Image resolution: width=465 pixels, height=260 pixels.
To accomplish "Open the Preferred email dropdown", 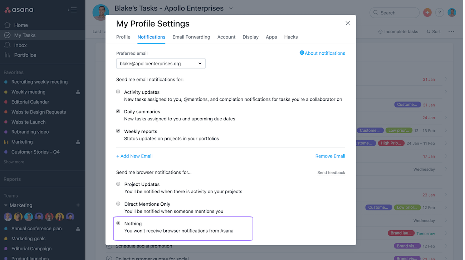I will pos(161,64).
